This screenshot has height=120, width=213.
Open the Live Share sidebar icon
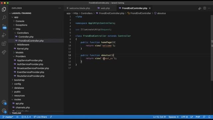click(4, 52)
